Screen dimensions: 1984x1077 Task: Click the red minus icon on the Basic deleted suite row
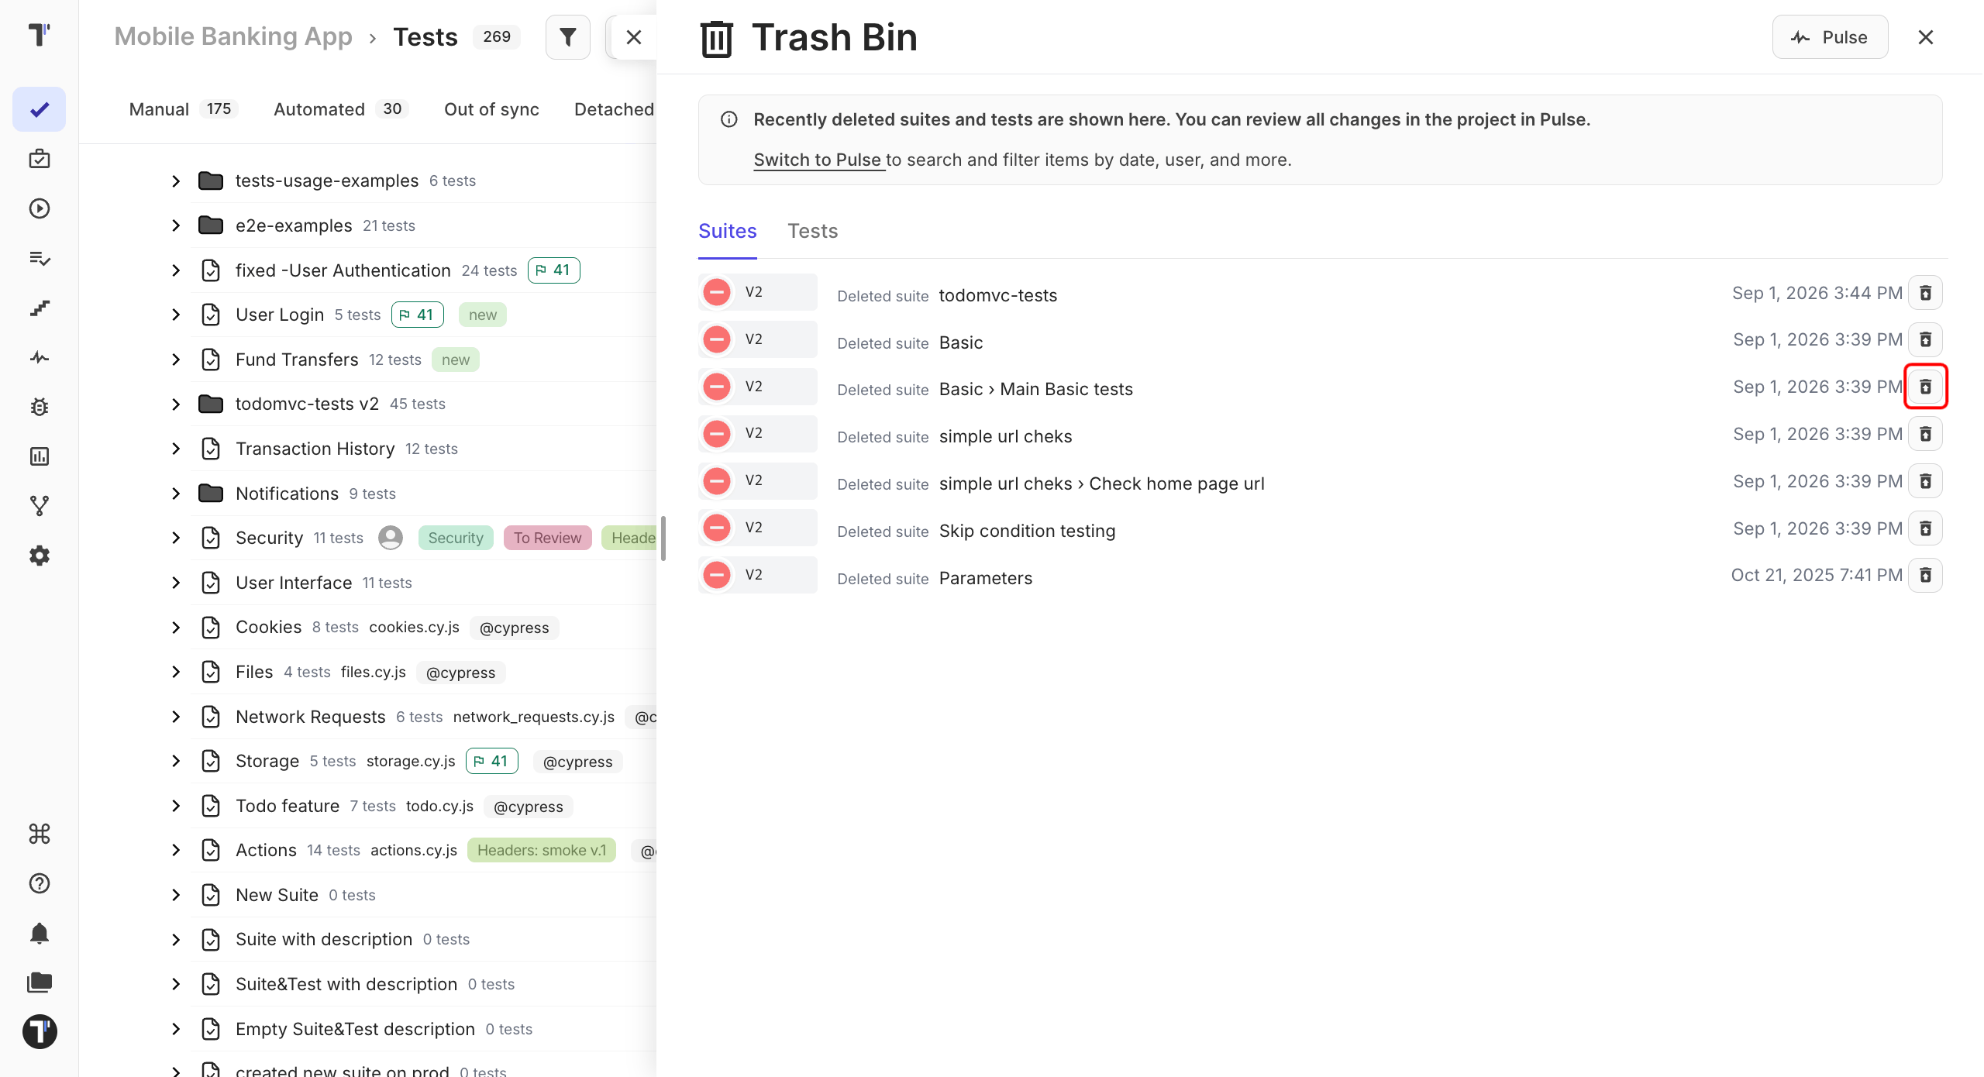click(x=717, y=339)
